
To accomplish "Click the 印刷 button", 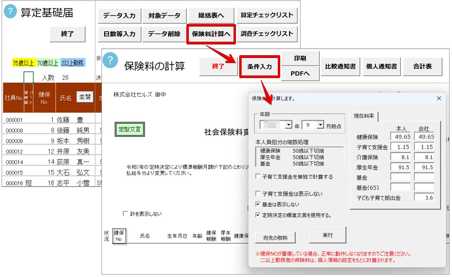I will pos(300,58).
